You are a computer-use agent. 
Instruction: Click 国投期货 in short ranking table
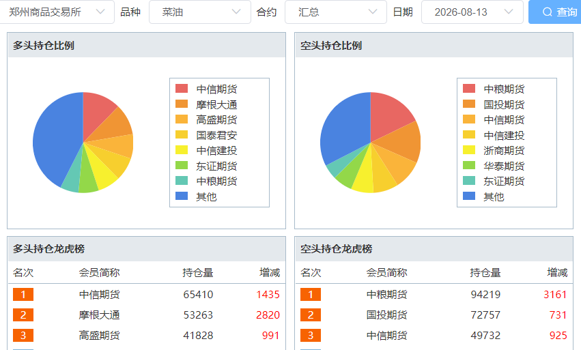[x=387, y=315]
